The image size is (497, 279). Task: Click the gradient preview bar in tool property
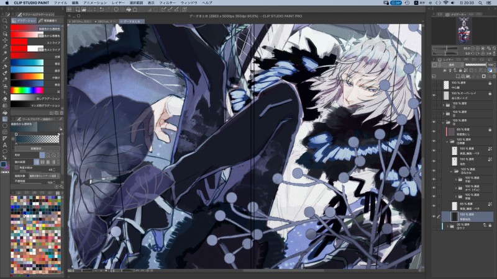(37, 139)
